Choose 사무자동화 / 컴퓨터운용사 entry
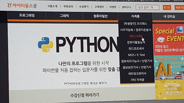The height and width of the screenshot is (103, 184). coord(135,30)
